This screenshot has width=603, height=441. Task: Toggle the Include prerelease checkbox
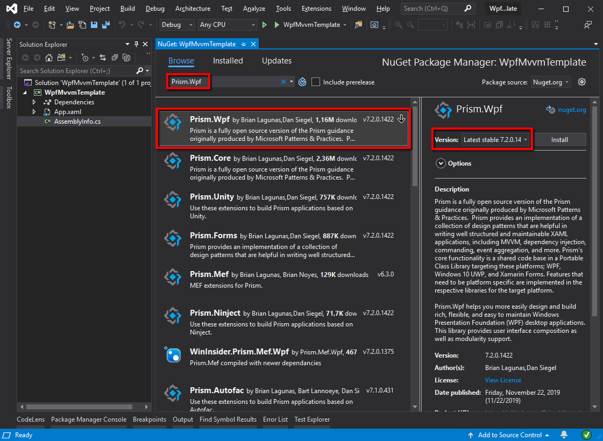[316, 82]
